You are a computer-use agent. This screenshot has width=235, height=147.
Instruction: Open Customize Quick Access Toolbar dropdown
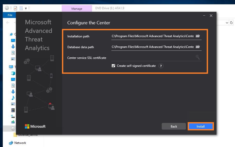click(26, 8)
